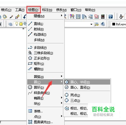
Task: Open the 修改(M) menu
Action: (61, 10)
